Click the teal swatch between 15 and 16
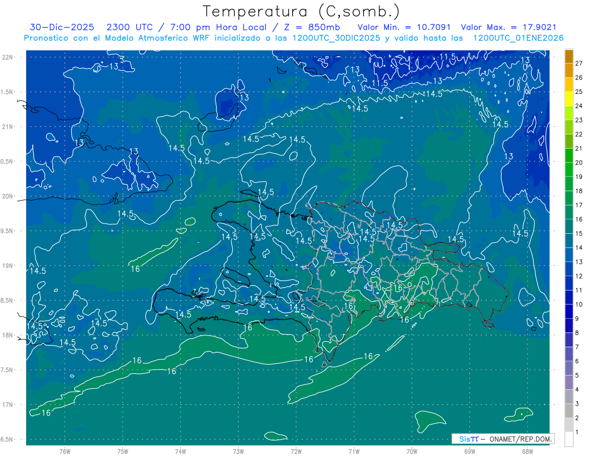 click(x=569, y=227)
